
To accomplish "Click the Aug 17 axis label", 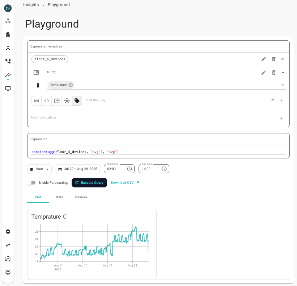I will pyautogui.click(x=107, y=265).
